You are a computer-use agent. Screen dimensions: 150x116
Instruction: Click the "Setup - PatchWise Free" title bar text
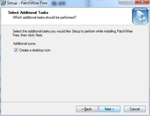pyautogui.click(x=27, y=3)
